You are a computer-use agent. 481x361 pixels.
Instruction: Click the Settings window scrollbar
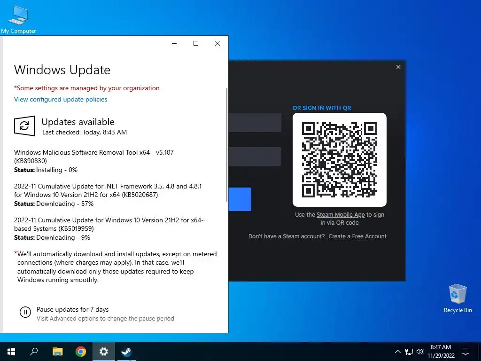coord(227,144)
